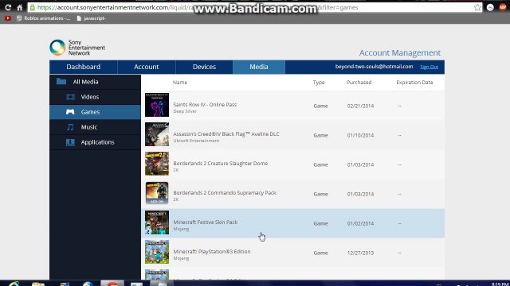Open Saints Row IV Online Pass thumbnail
Image resolution: width=510 pixels, height=286 pixels.
pyautogui.click(x=157, y=105)
